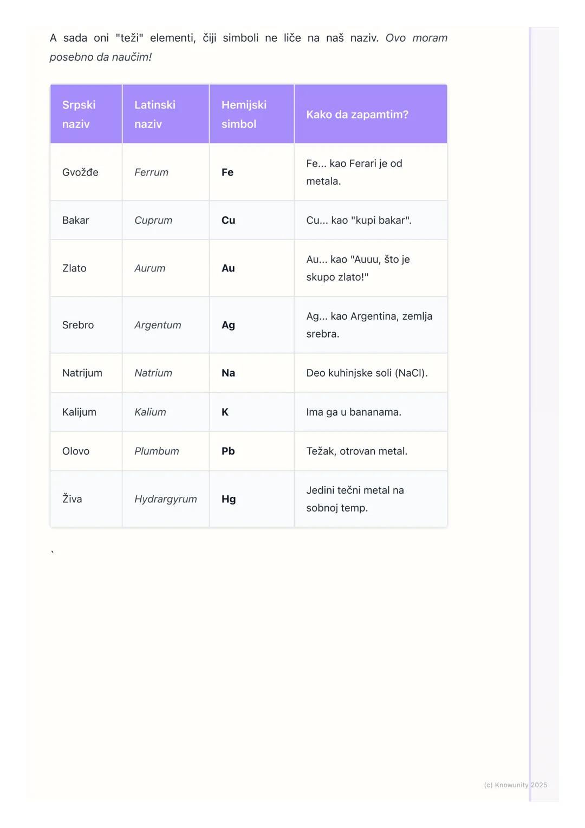Select the "Gvožđe" table cell
This screenshot has height=828, width=585.
click(x=80, y=172)
